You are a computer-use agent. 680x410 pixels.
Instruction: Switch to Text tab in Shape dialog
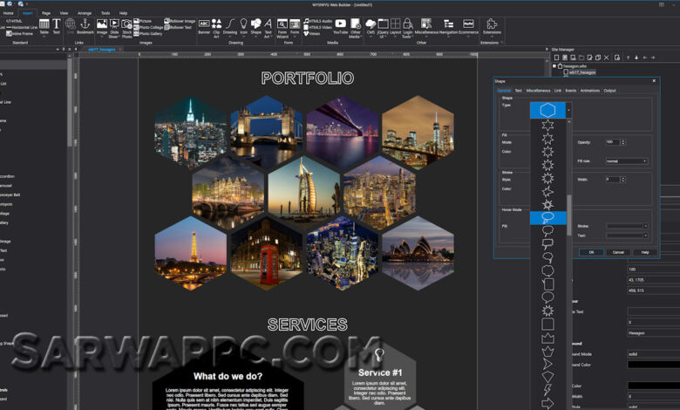click(x=518, y=90)
